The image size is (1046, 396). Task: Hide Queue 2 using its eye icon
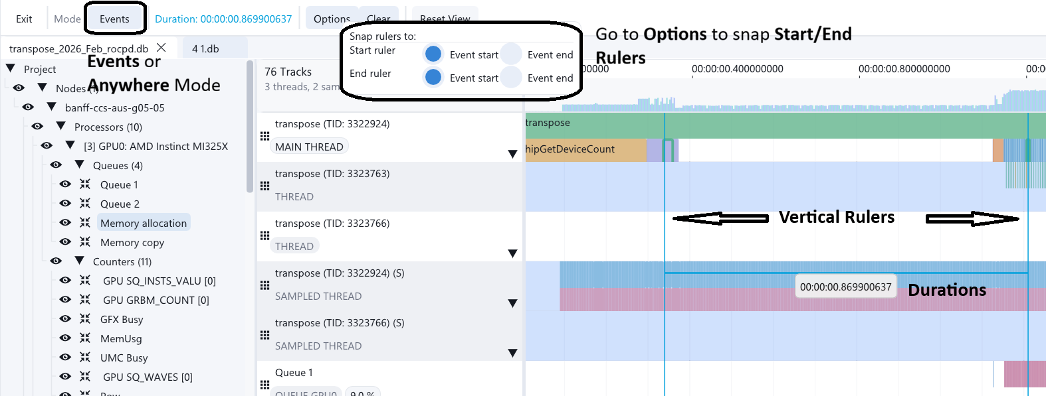[x=65, y=204]
